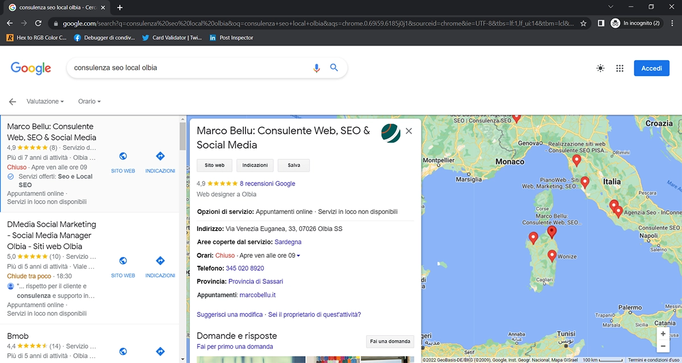The image size is (682, 363).
Task: Go back with the results arrow
Action: [x=13, y=101]
